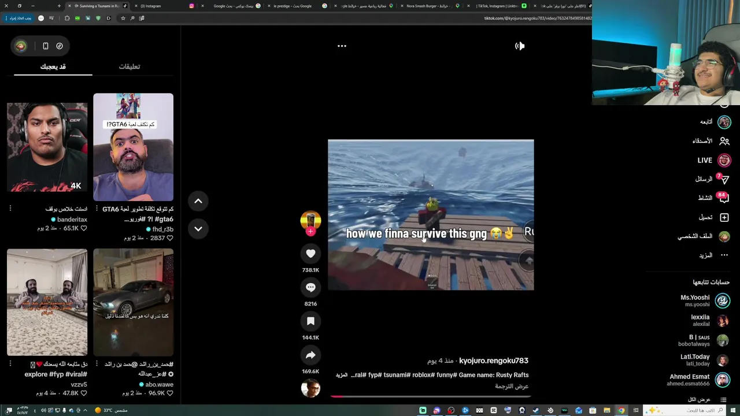Open browser extensions puzzle icon
The height and width of the screenshot is (416, 740).
(x=67, y=18)
